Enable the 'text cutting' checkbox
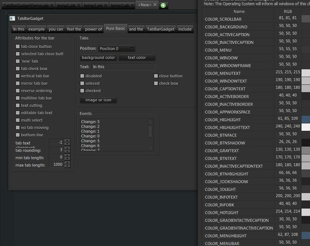Screen dimensions: 310x246 [18, 105]
